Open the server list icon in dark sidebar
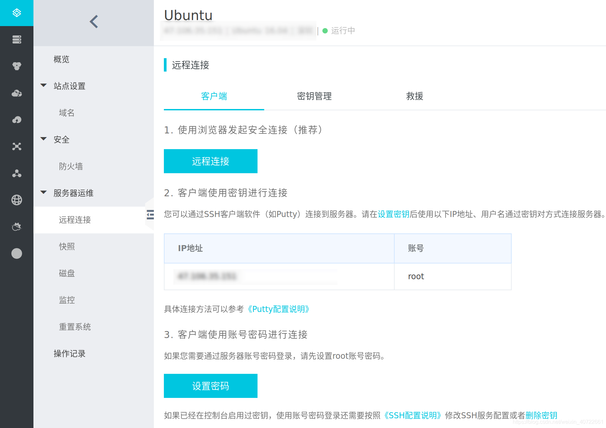The image size is (606, 428). point(17,39)
